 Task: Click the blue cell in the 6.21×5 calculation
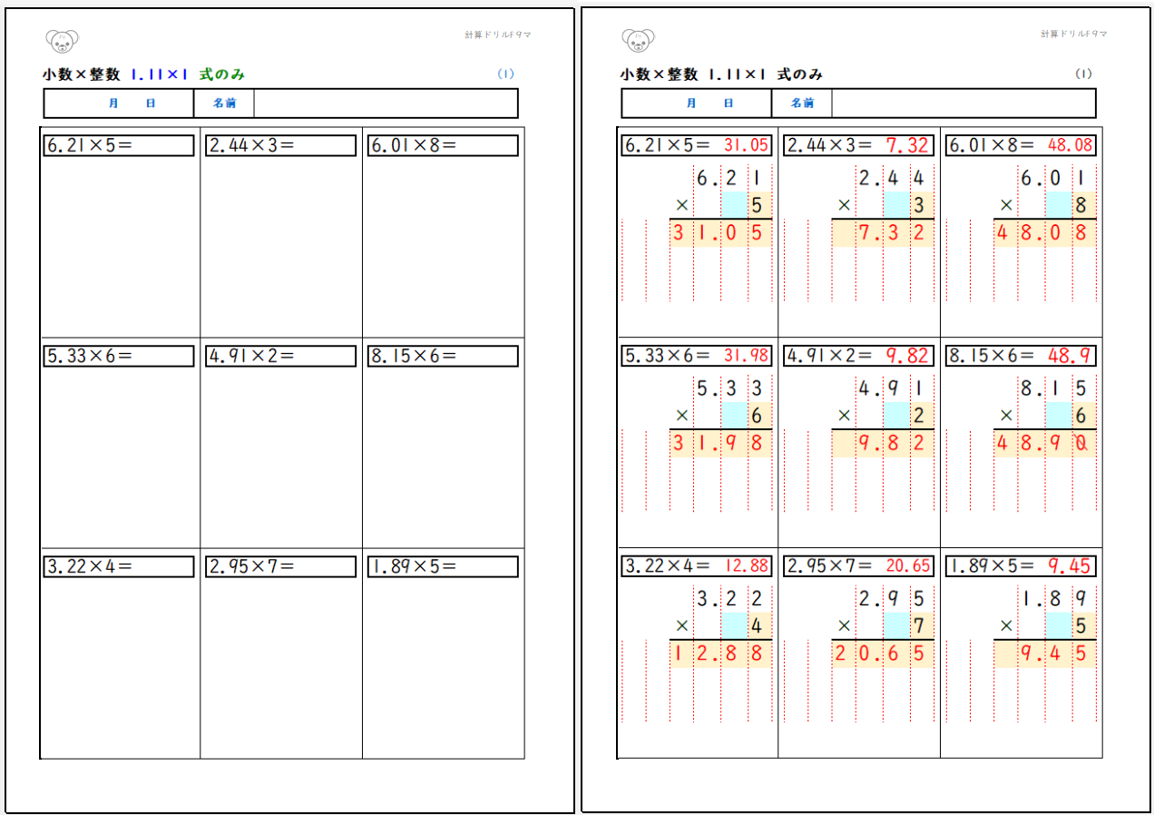(x=734, y=205)
